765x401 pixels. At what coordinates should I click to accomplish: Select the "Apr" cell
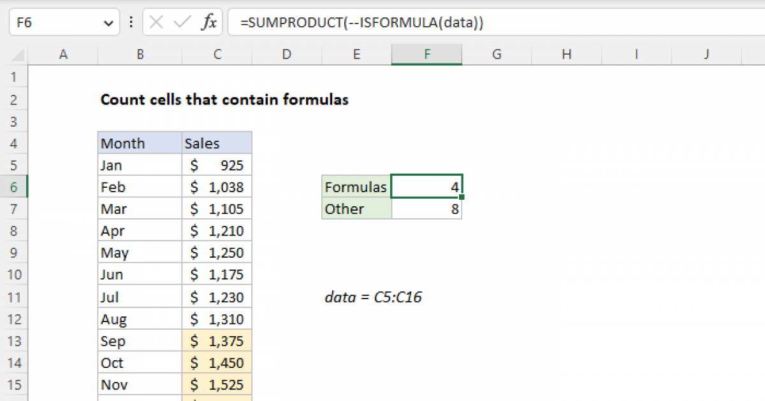[140, 231]
